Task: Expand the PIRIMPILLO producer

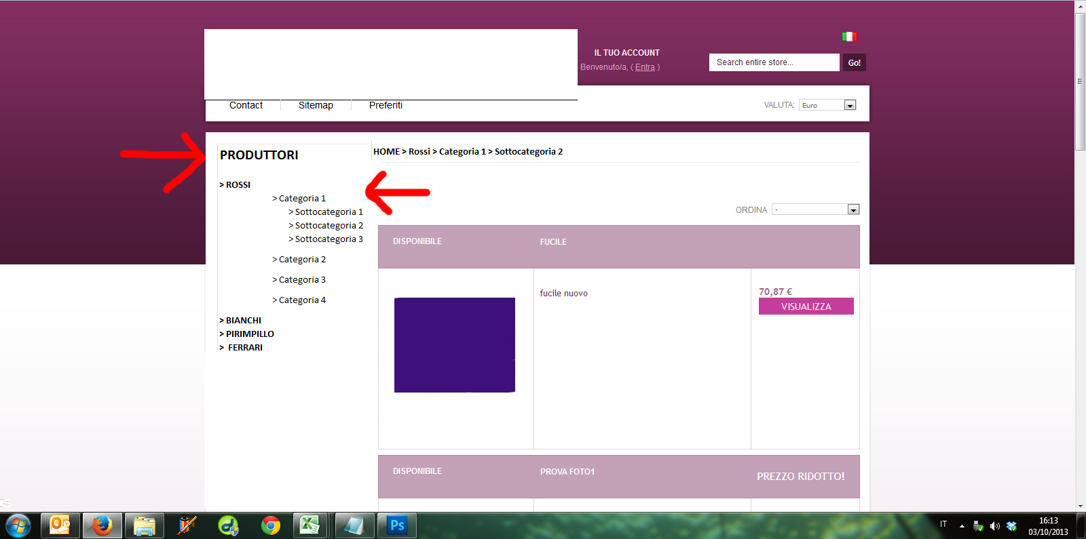Action: click(247, 334)
